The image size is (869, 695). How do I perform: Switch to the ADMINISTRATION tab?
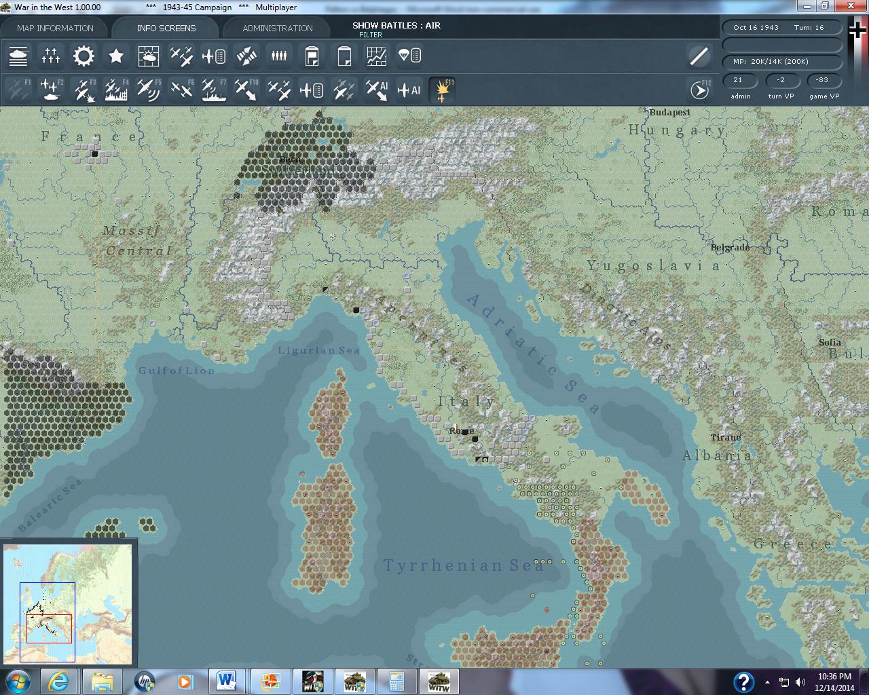277,28
